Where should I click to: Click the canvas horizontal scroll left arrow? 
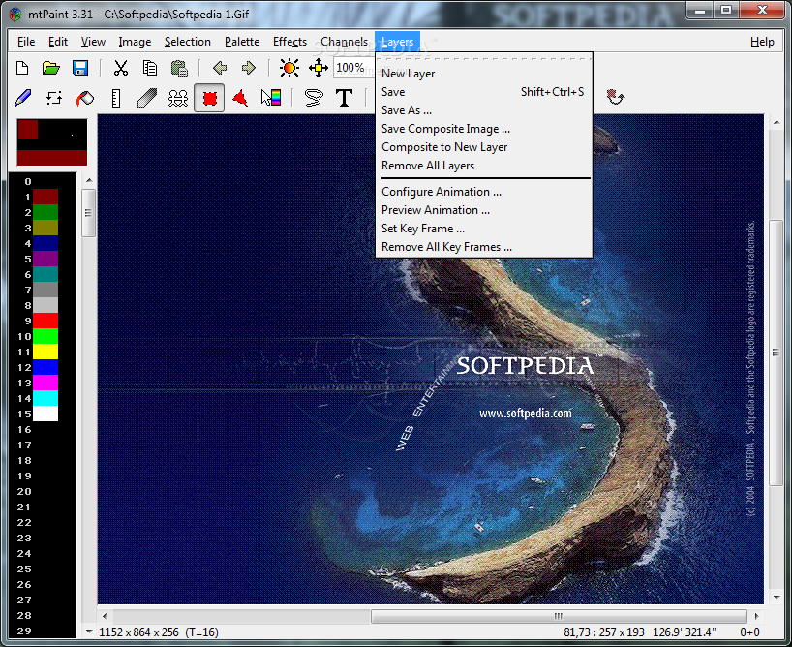click(x=105, y=616)
